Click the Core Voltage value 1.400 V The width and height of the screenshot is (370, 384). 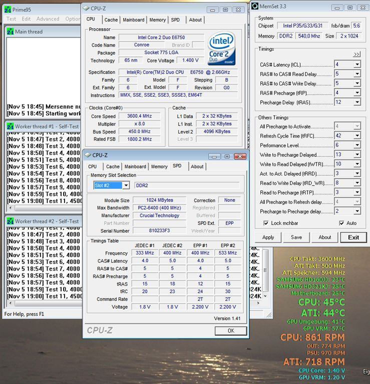pyautogui.click(x=190, y=60)
